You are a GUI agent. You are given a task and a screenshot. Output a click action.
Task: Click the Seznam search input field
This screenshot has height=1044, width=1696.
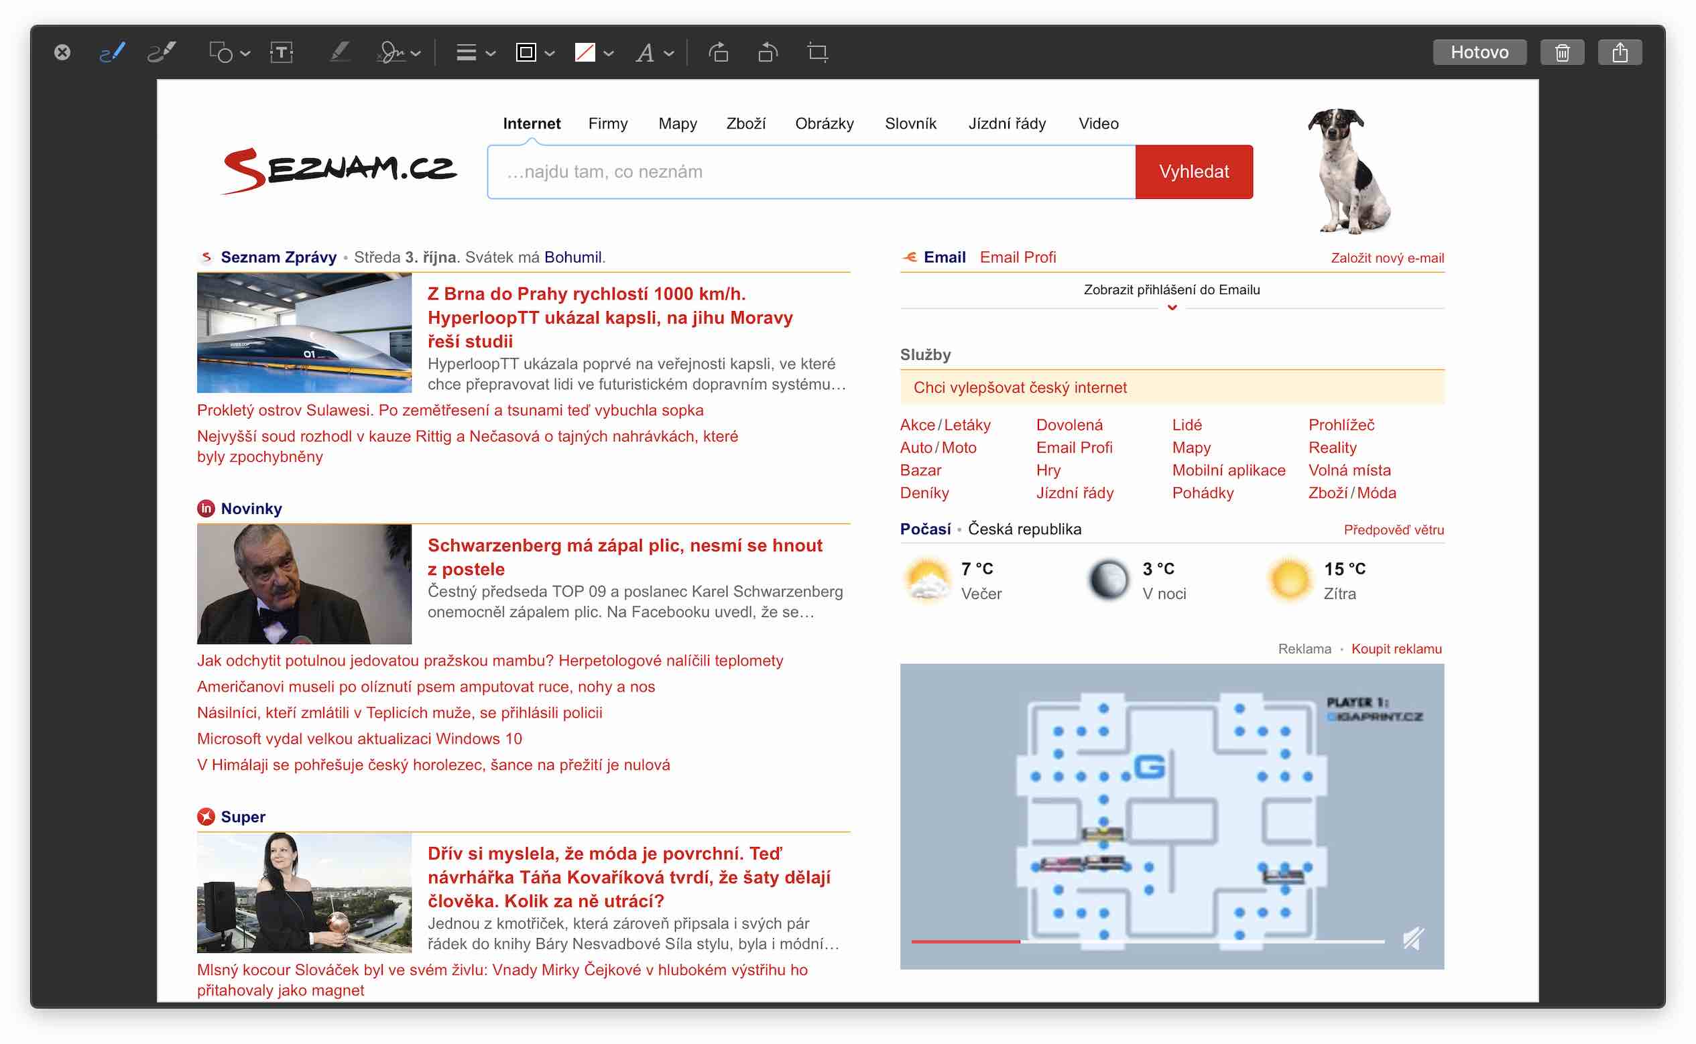pos(810,172)
